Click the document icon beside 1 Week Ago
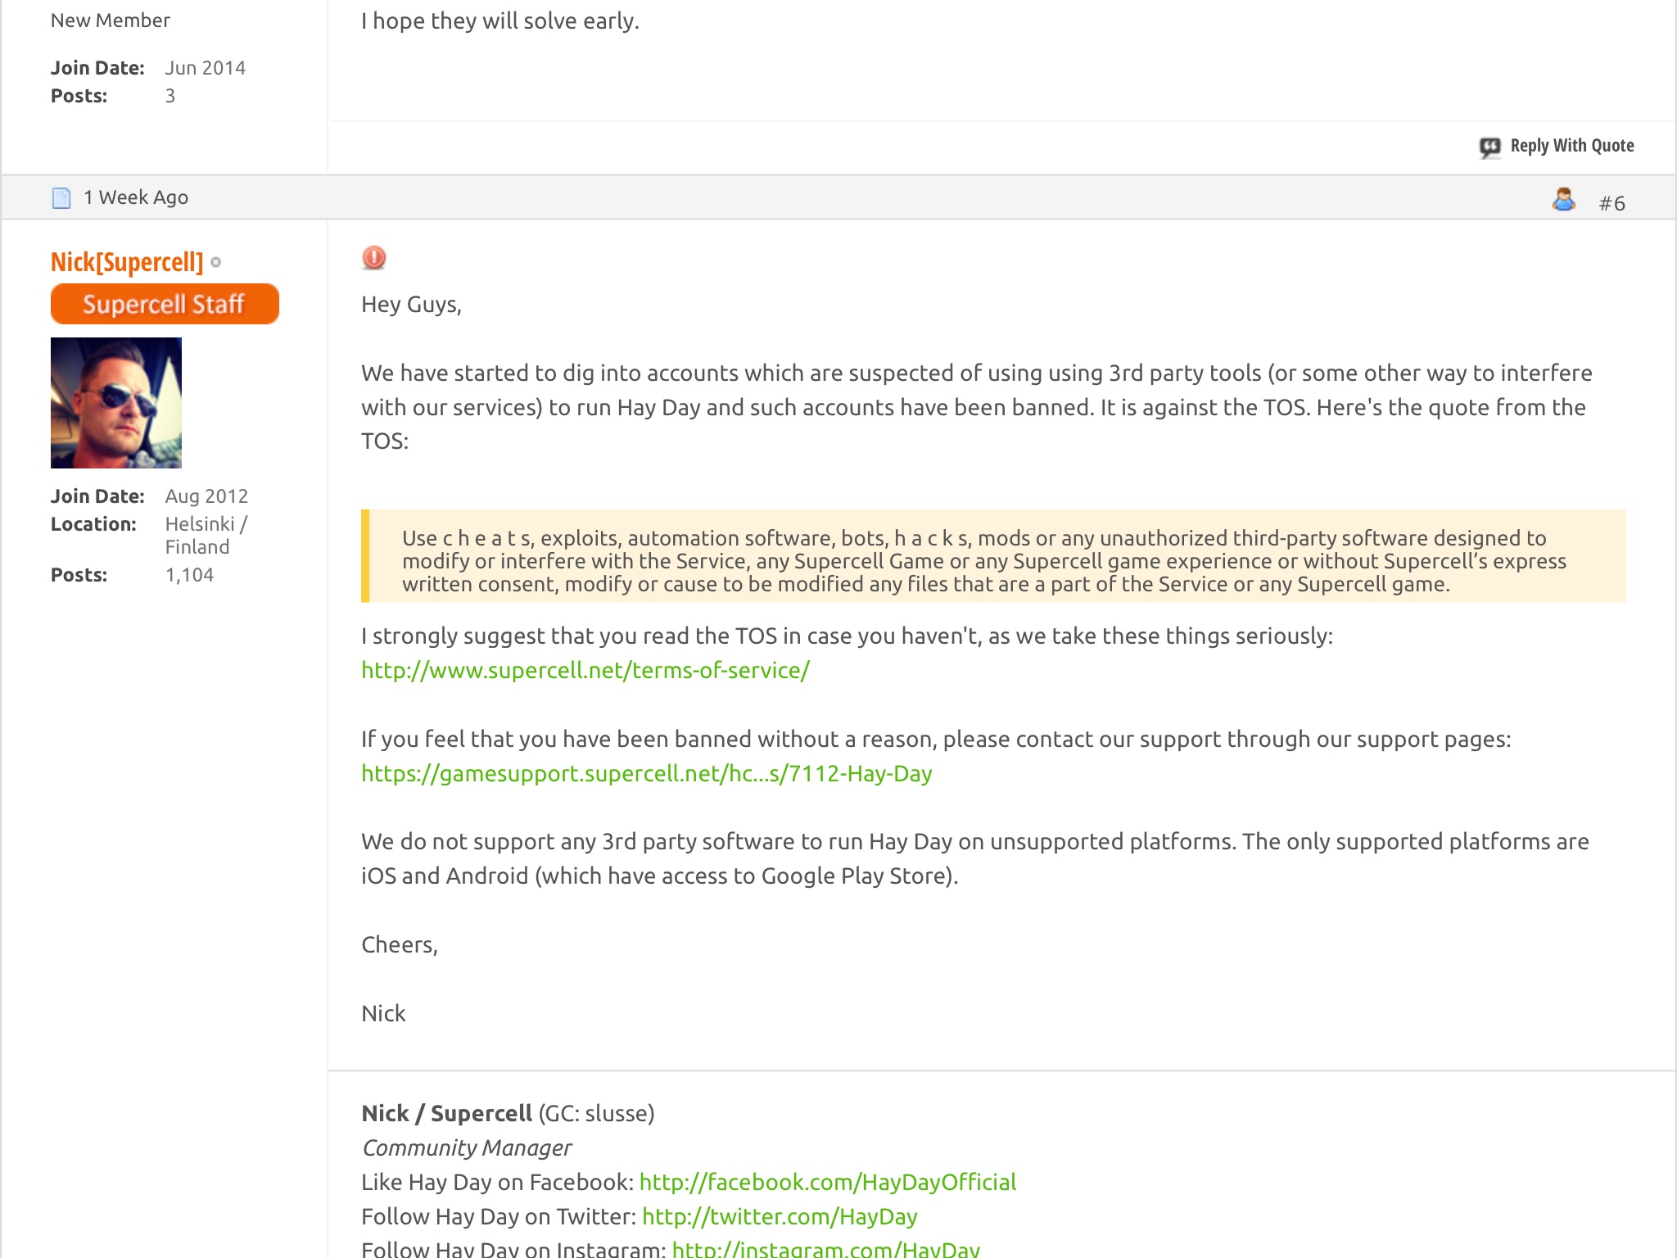 (61, 198)
